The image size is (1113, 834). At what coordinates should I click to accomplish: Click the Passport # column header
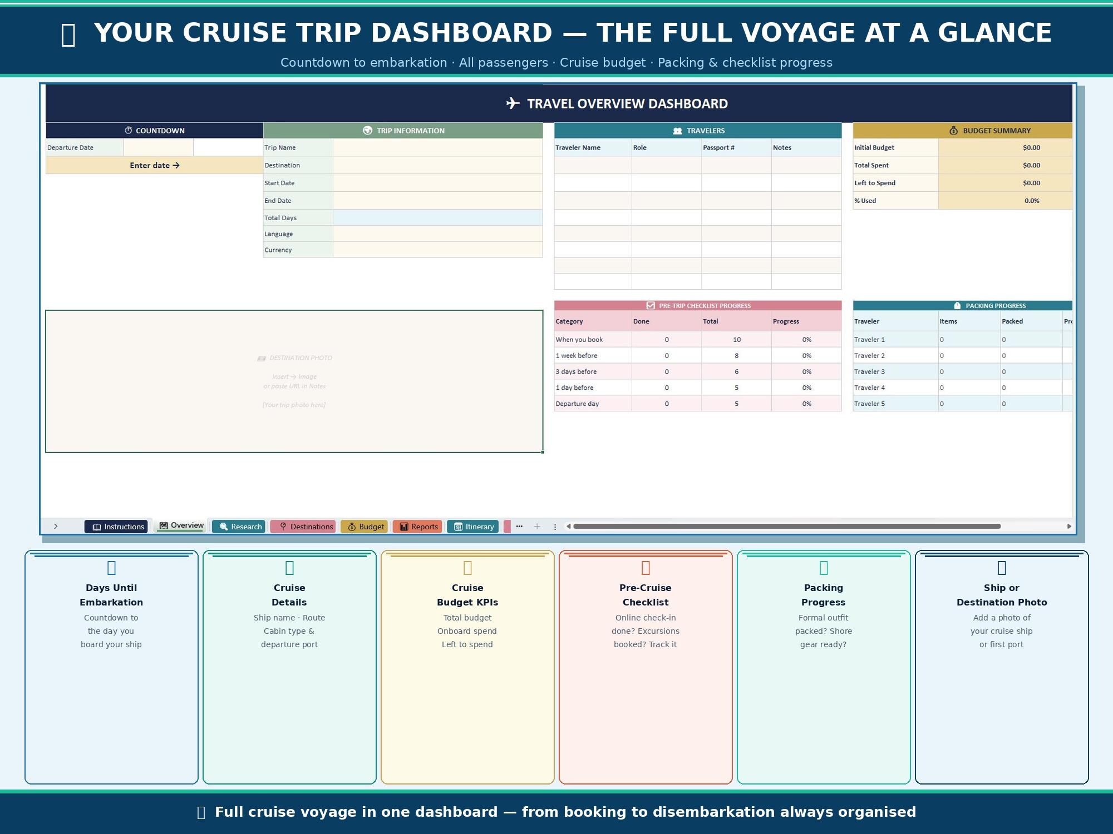736,147
